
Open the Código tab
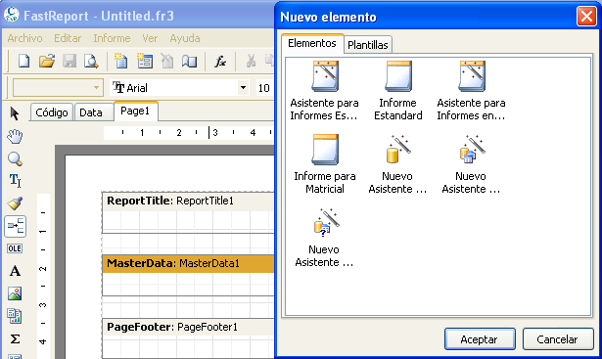(52, 112)
